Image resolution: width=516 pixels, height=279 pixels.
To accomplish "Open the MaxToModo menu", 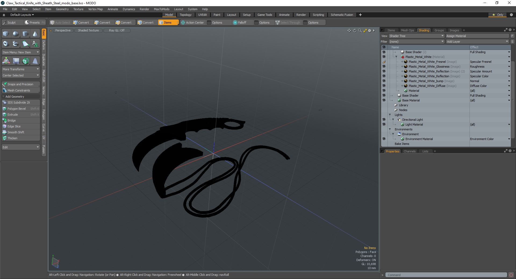I will [162, 9].
